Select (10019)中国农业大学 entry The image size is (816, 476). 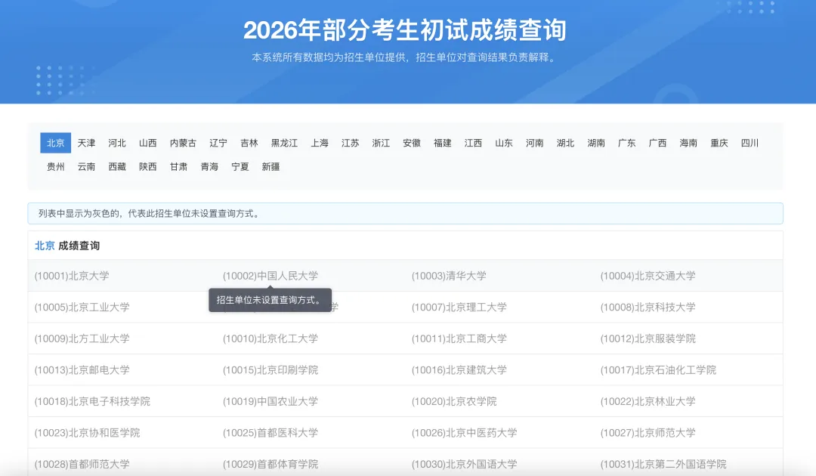click(270, 401)
